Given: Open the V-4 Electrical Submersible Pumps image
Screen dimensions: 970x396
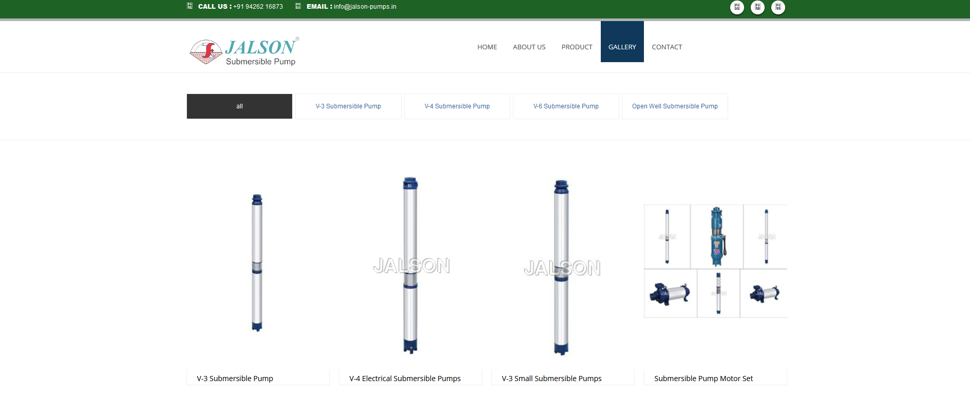Looking at the screenshot, I should [x=410, y=266].
